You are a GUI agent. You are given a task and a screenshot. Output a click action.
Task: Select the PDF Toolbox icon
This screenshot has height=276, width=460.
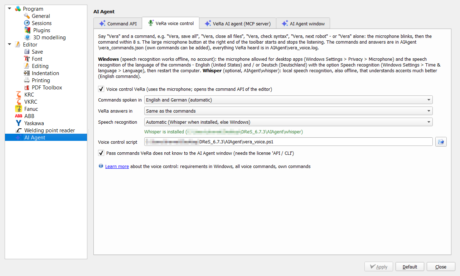point(27,88)
